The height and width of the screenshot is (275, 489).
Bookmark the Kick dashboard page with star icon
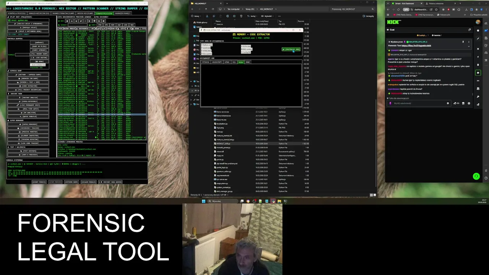[x=436, y=10]
